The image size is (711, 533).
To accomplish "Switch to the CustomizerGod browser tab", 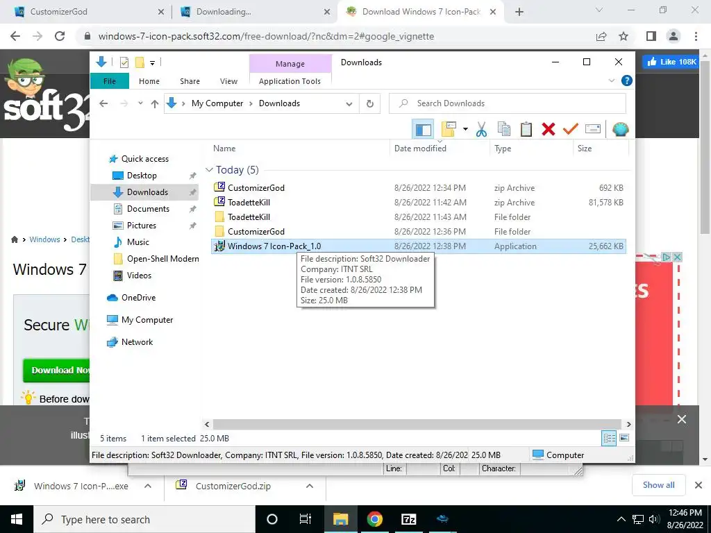I will click(x=86, y=12).
